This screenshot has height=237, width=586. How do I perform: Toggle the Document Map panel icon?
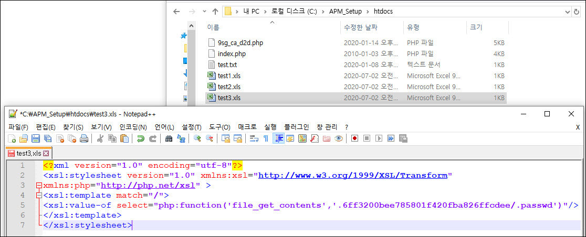[x=302, y=139]
